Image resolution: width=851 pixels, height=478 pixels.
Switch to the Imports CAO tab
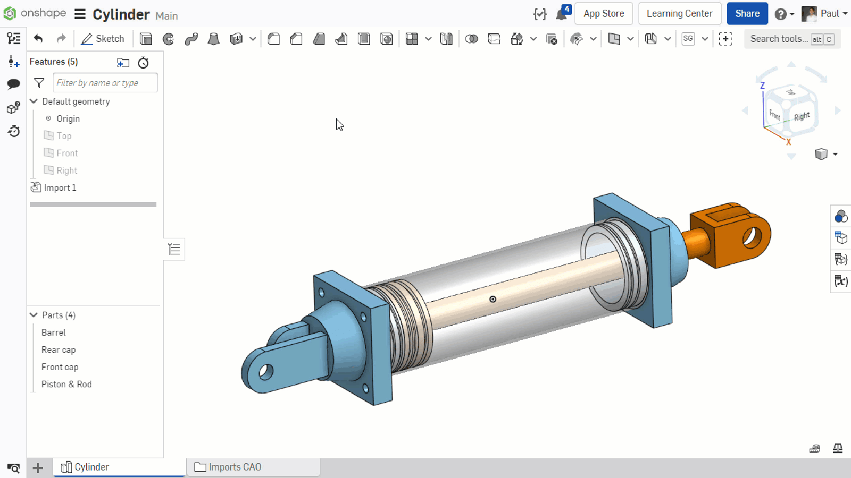point(235,467)
